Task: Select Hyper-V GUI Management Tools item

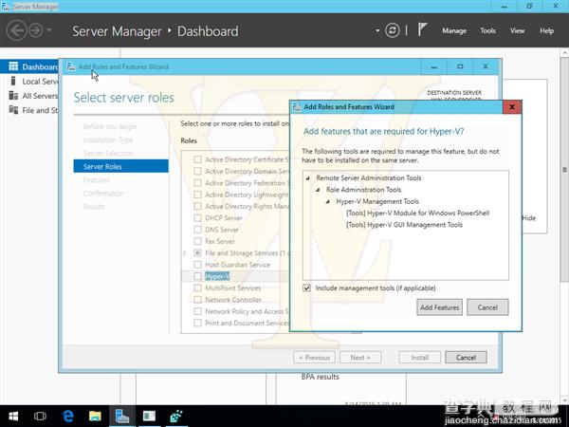Action: pos(404,225)
